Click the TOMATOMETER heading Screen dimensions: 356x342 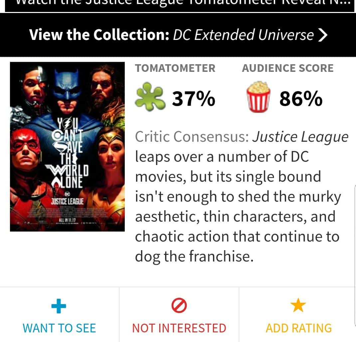(175, 68)
